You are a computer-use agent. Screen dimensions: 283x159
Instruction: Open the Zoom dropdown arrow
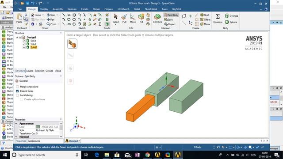pyautogui.click(x=58, y=24)
